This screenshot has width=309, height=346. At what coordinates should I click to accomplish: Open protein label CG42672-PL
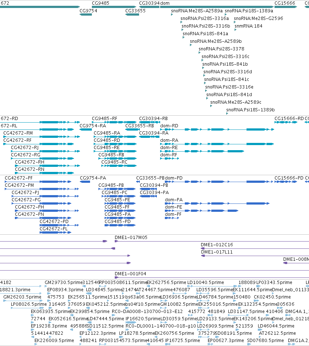54,229
